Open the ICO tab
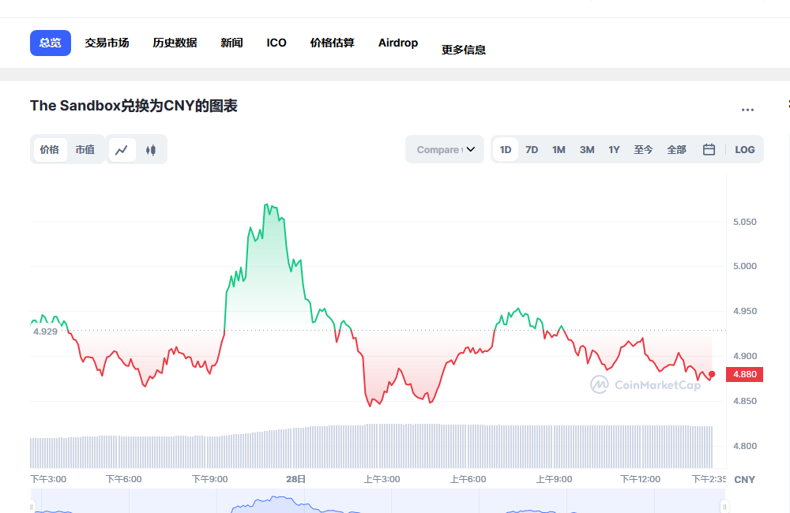Viewport: 790px width, 513px height. 276,43
